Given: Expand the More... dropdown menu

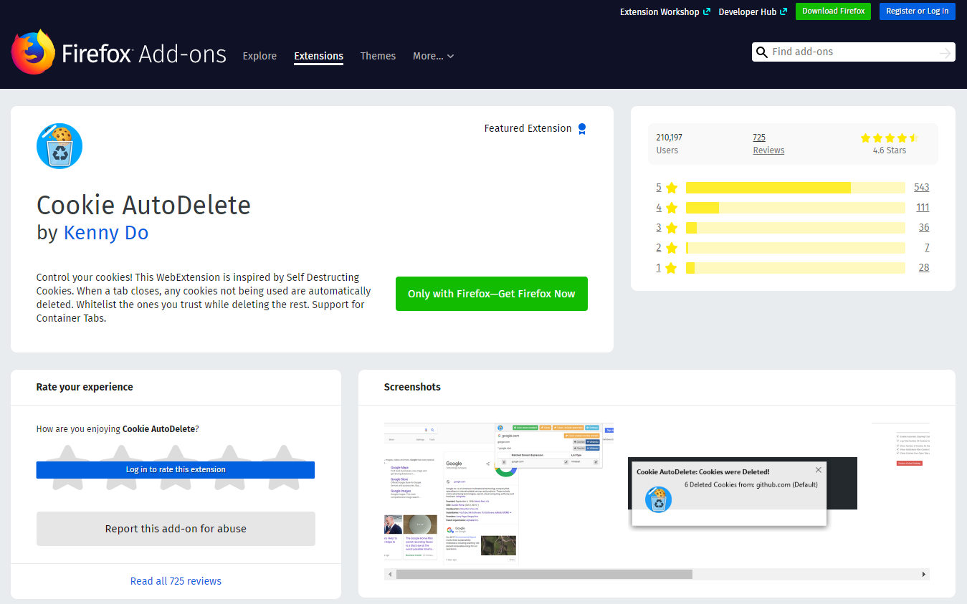Looking at the screenshot, I should coord(433,56).
